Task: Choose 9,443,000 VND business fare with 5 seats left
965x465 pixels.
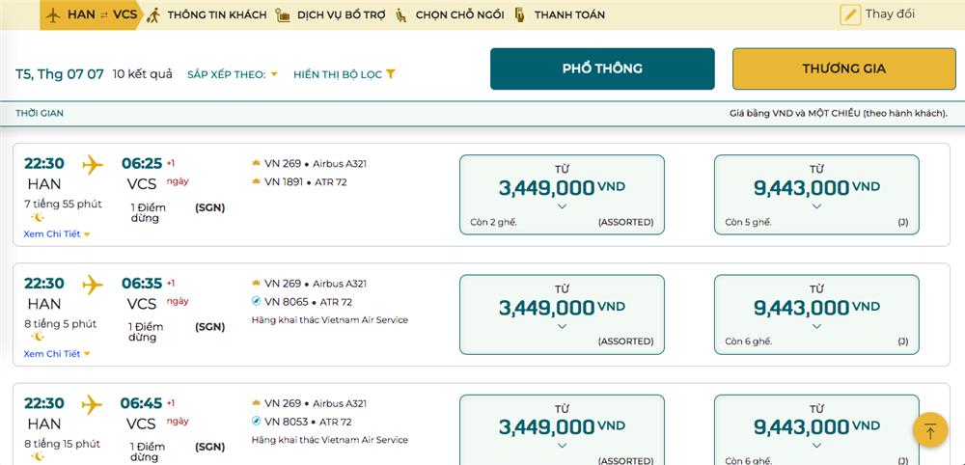Action: pos(816,194)
